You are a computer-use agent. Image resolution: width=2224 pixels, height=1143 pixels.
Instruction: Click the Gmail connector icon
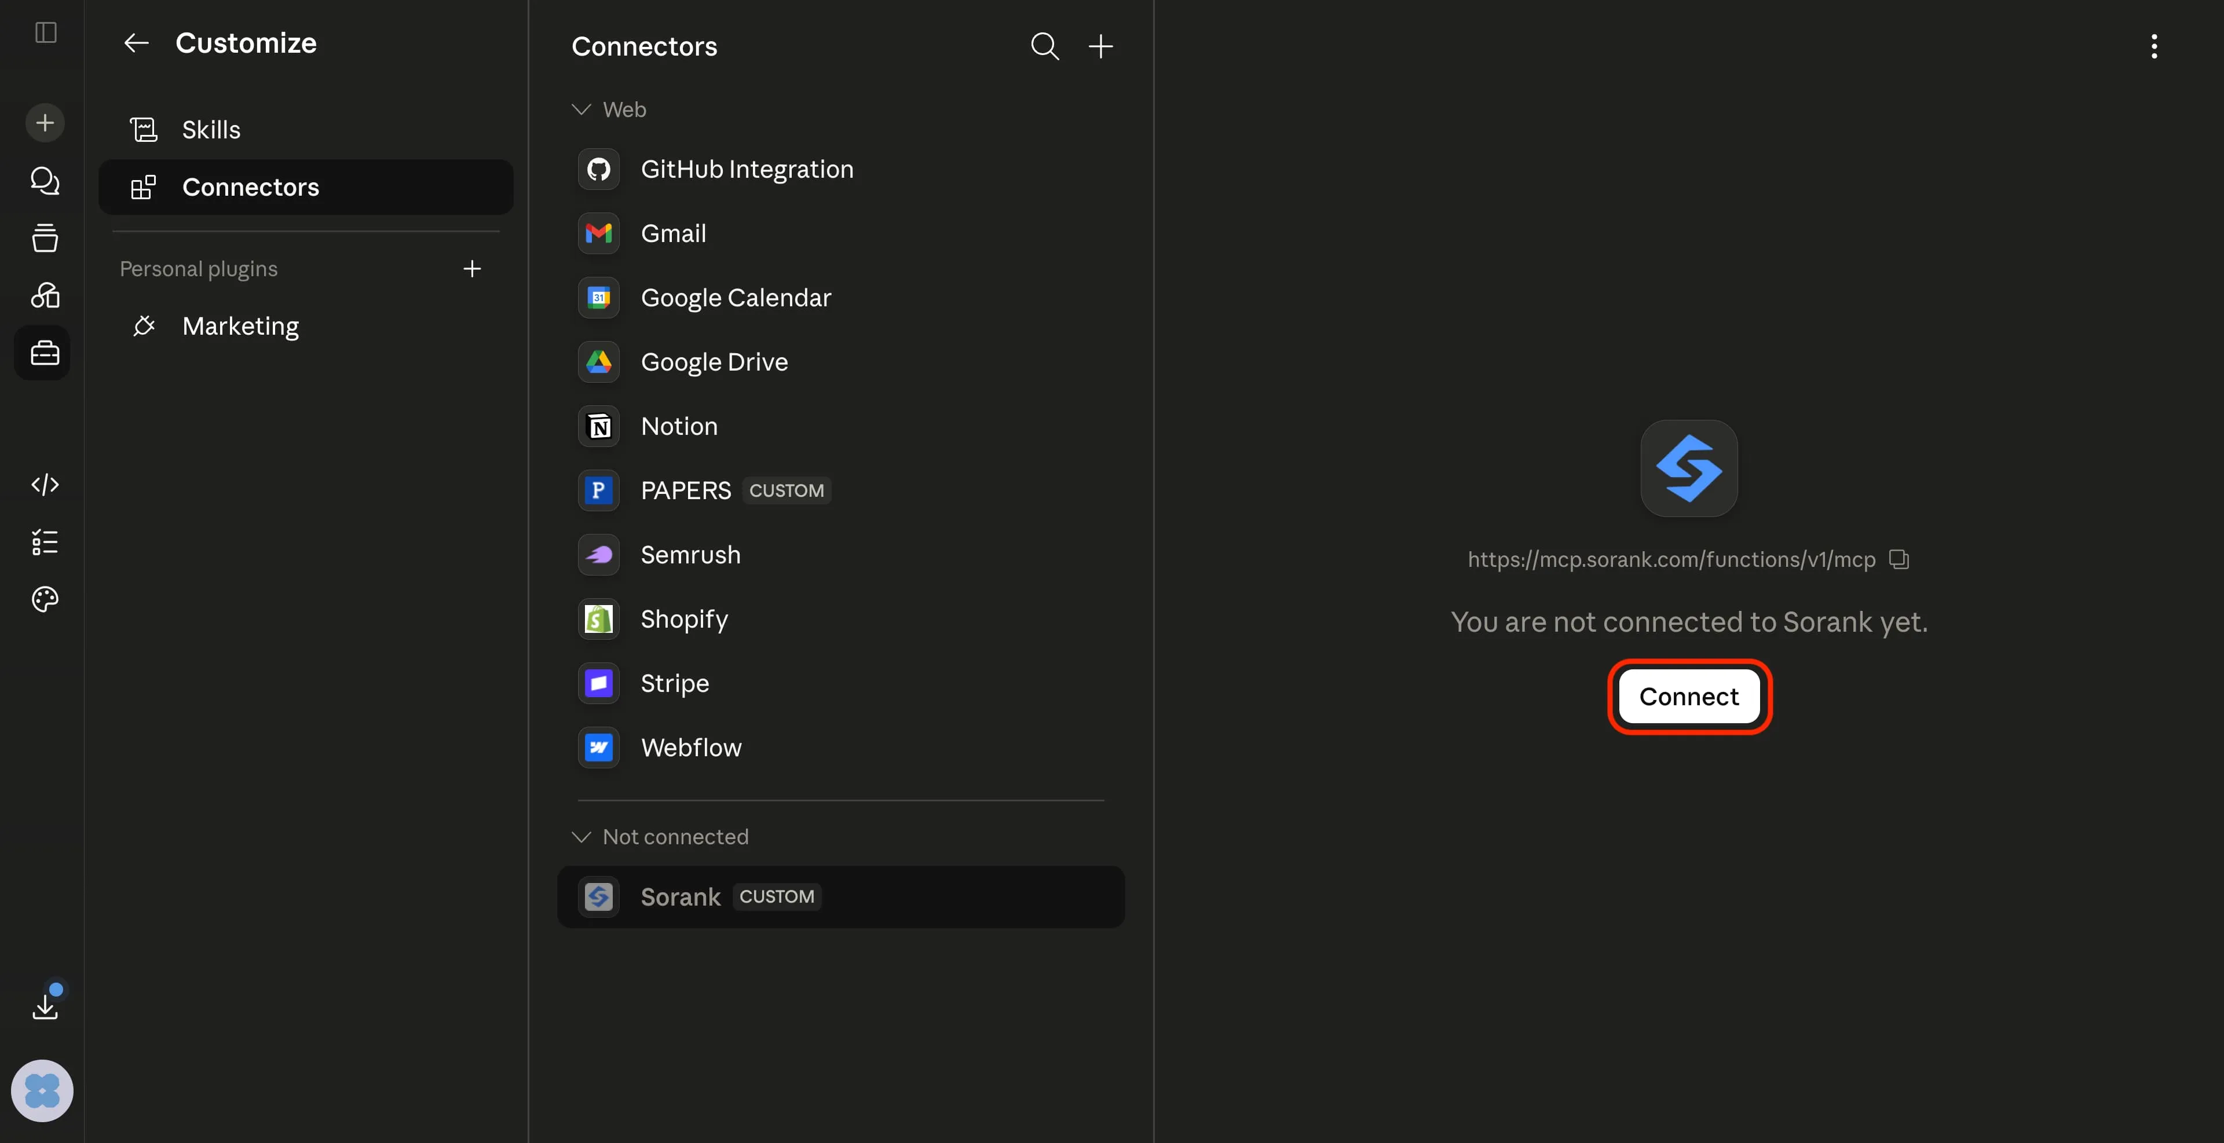tap(598, 233)
